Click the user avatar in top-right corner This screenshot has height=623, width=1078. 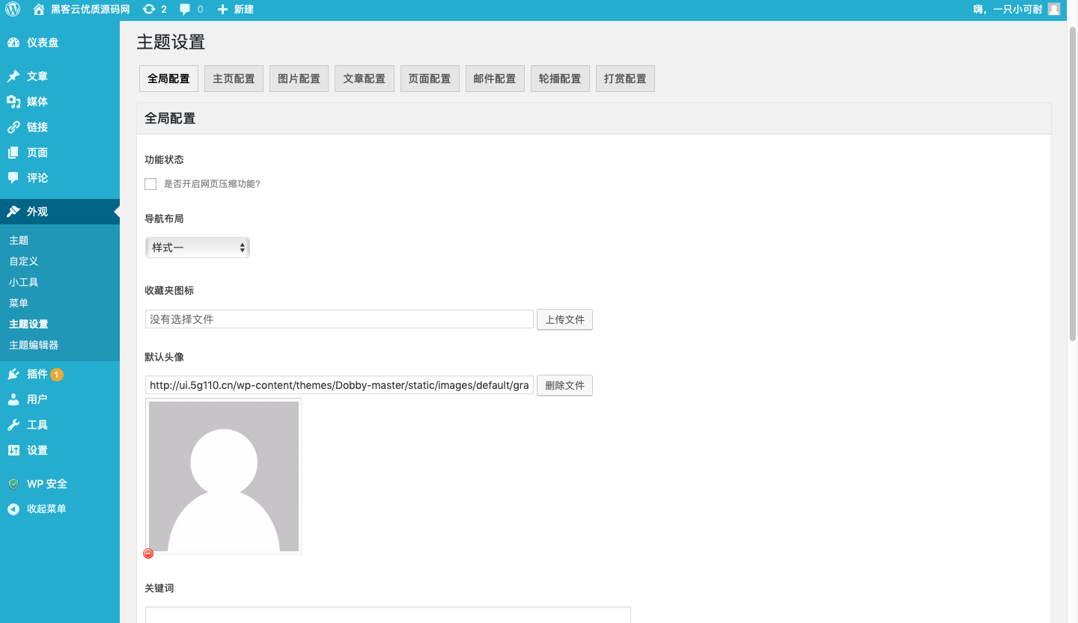[x=1053, y=10]
